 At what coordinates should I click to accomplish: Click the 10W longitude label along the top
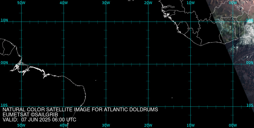pos(190,3)
